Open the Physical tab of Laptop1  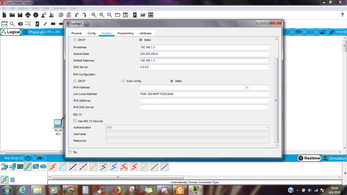[77, 33]
